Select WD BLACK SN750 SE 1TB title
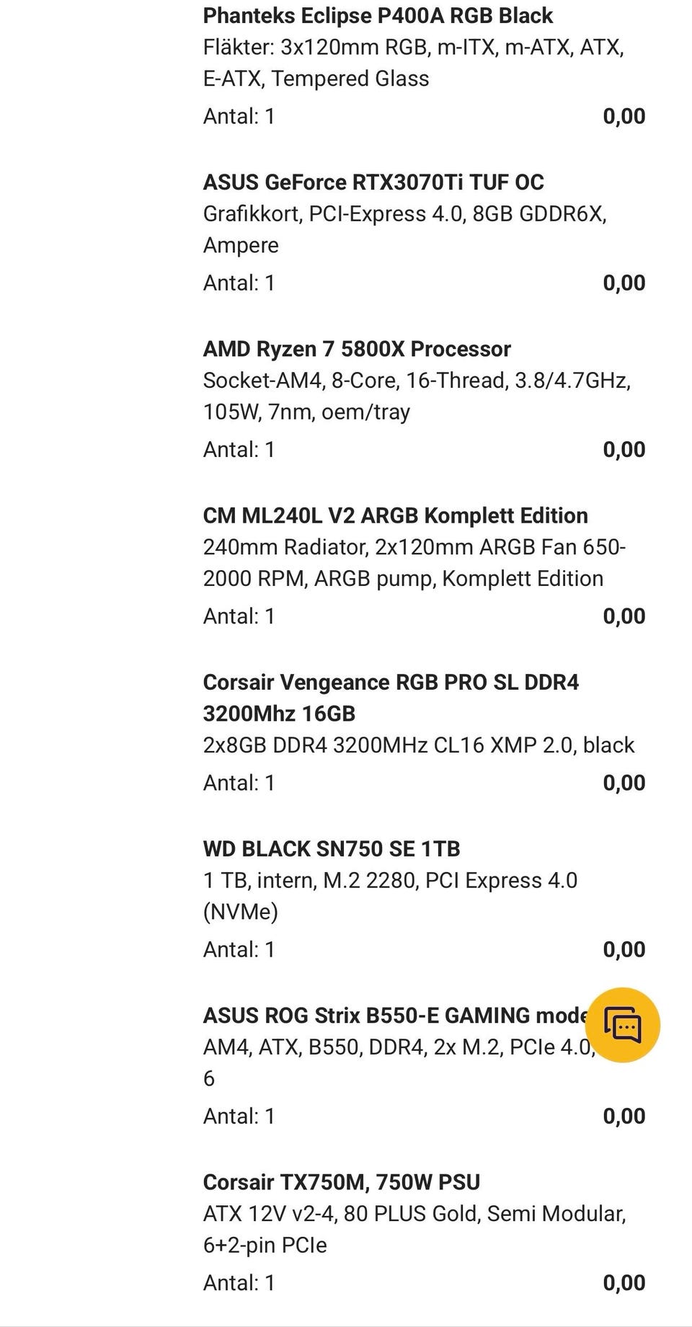 332,848
